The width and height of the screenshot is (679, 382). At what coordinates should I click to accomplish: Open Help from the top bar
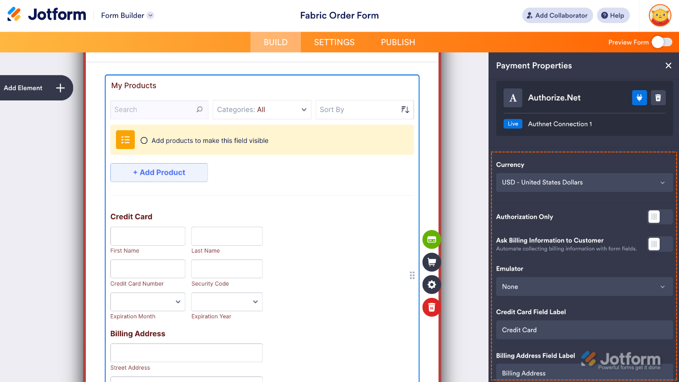(613, 15)
